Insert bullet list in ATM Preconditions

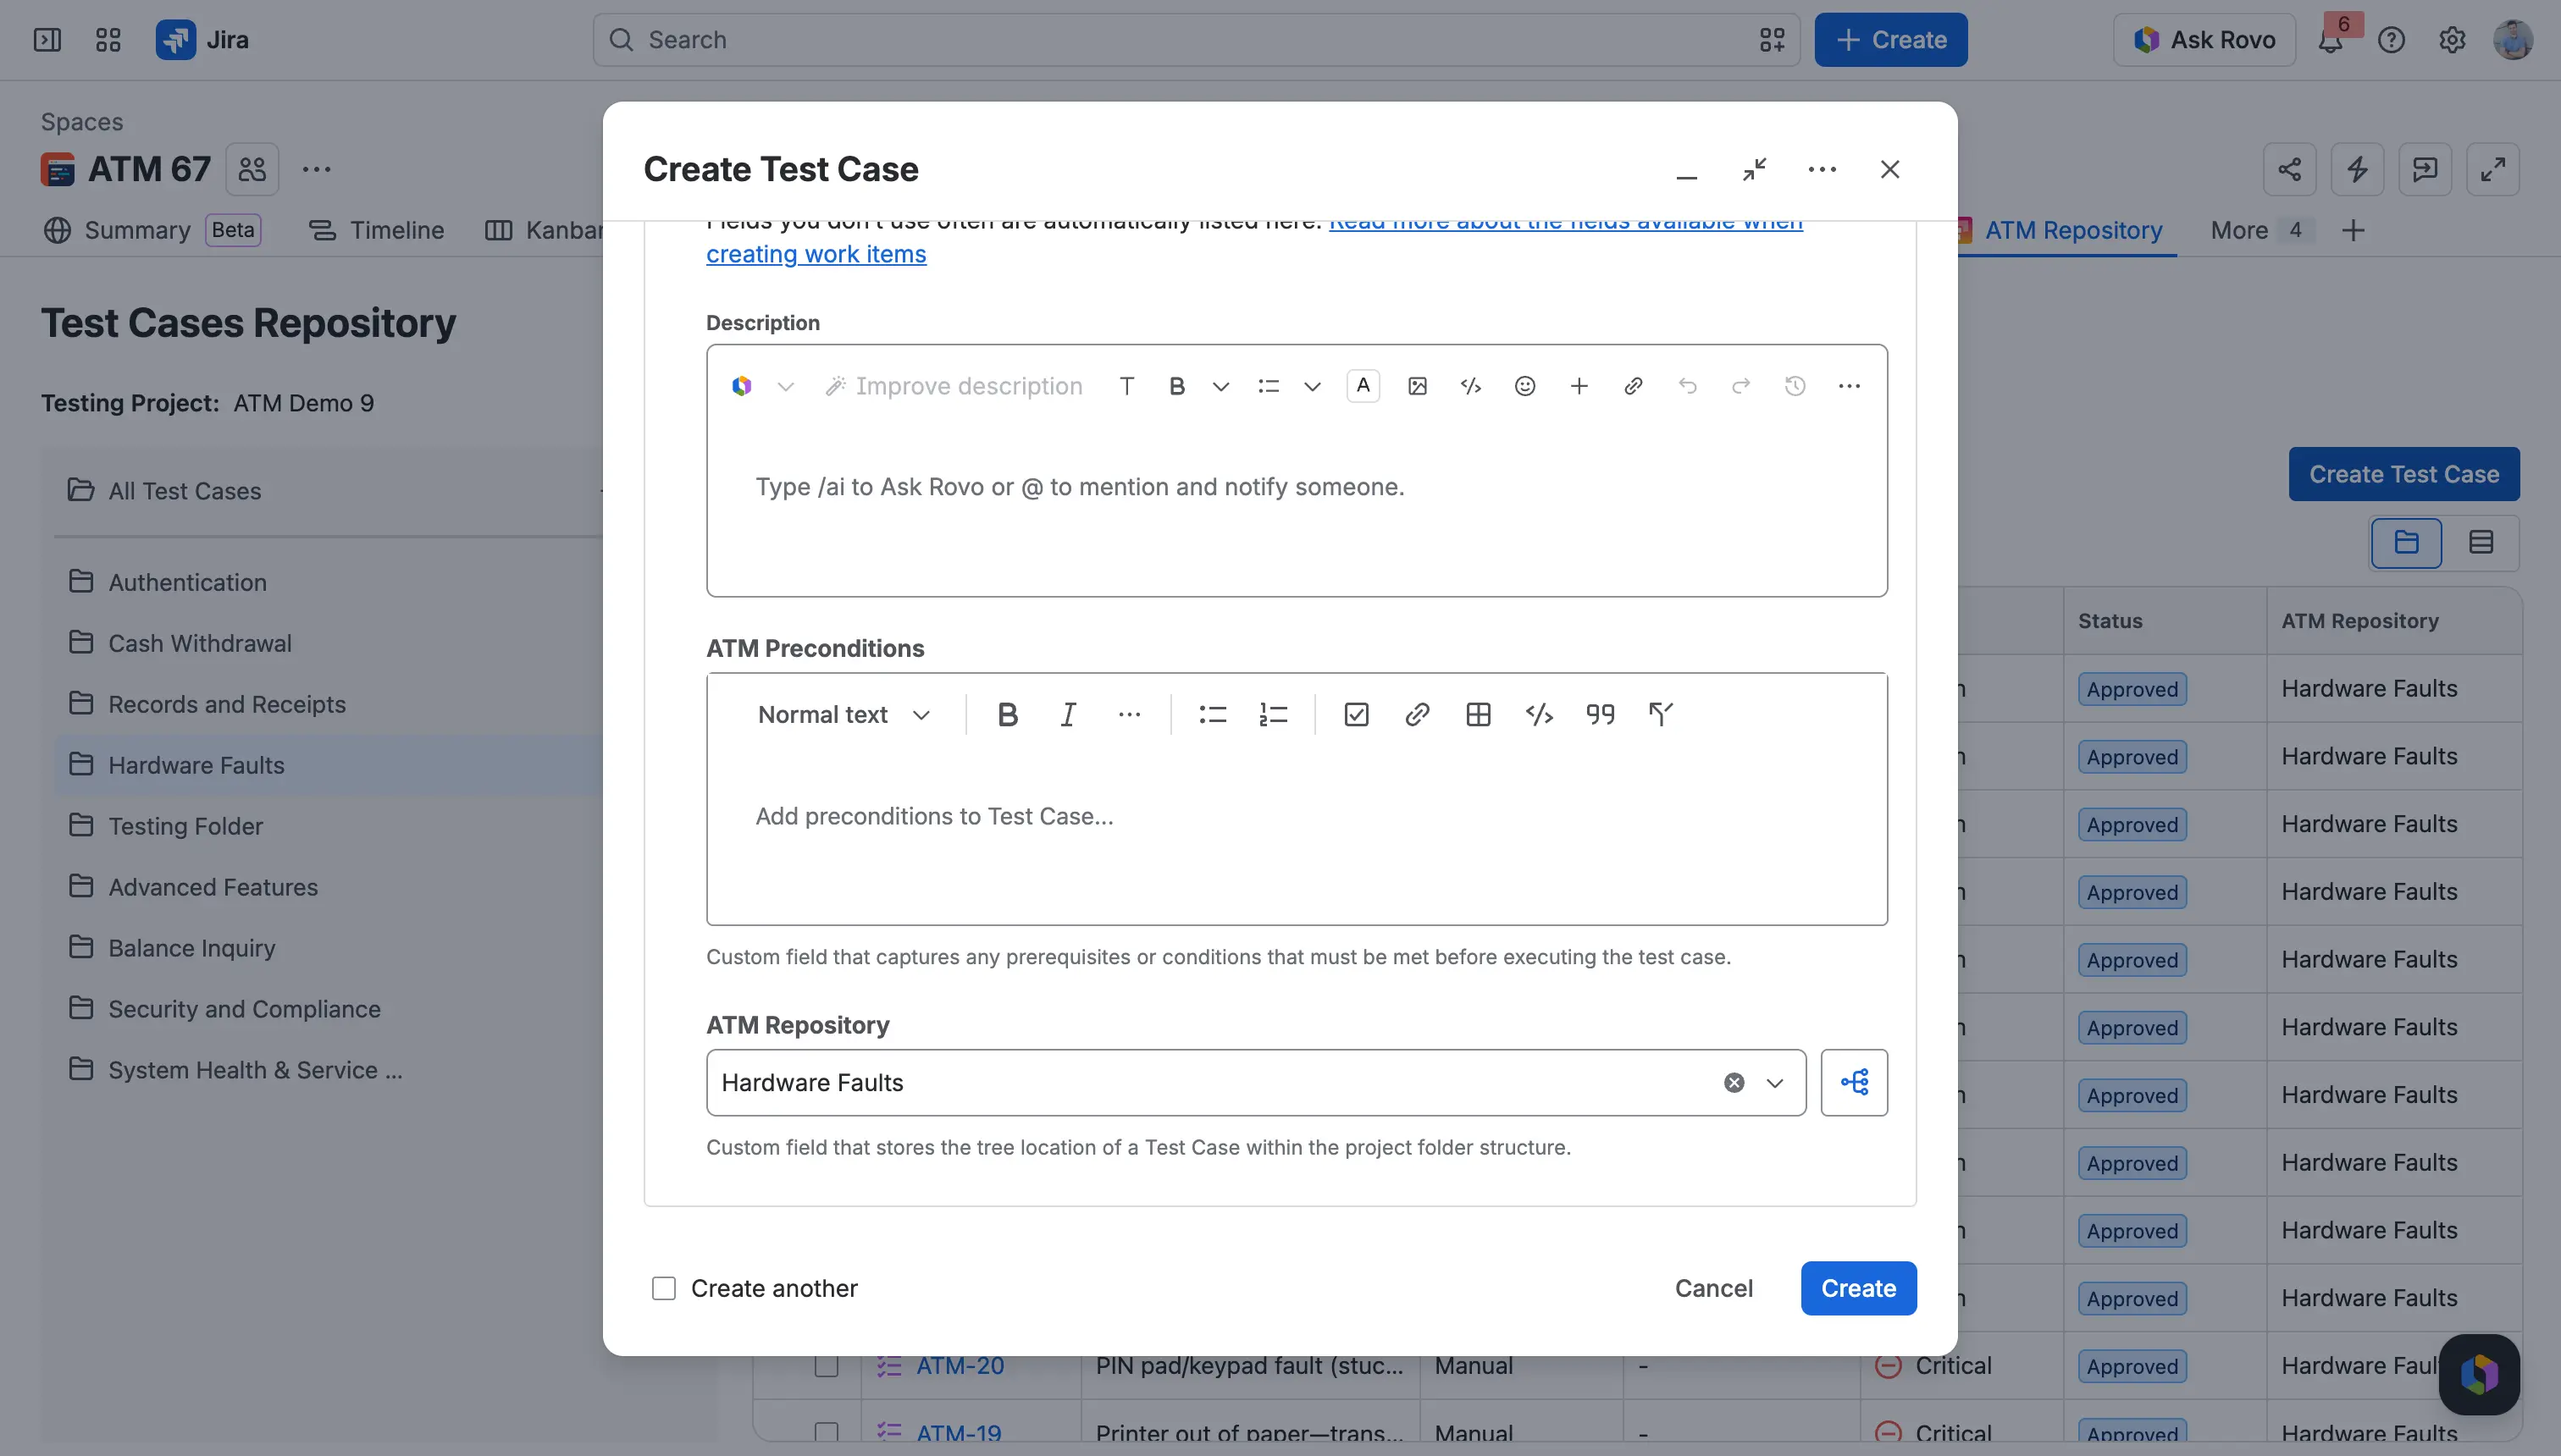[x=1213, y=714]
